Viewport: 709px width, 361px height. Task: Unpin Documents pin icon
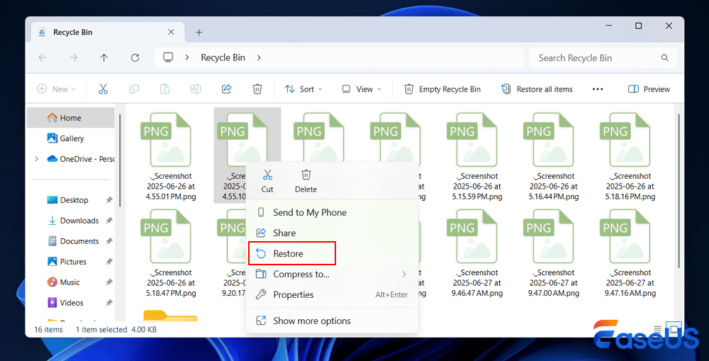pos(109,241)
